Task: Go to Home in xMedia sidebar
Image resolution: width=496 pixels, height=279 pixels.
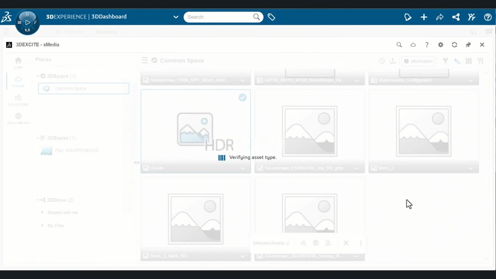Action: (x=18, y=63)
